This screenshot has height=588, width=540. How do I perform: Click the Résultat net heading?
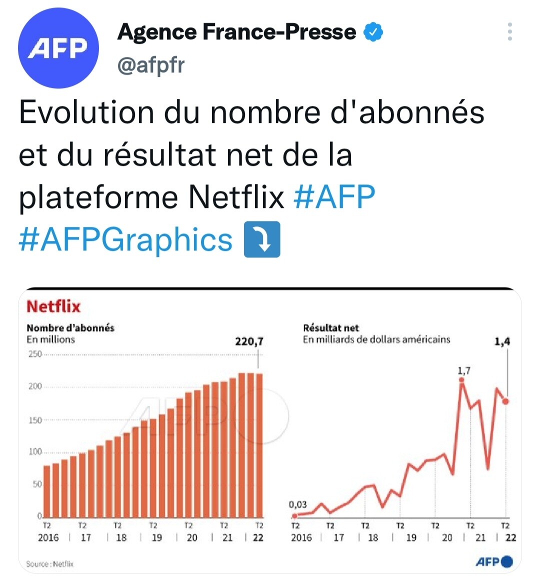click(x=331, y=328)
